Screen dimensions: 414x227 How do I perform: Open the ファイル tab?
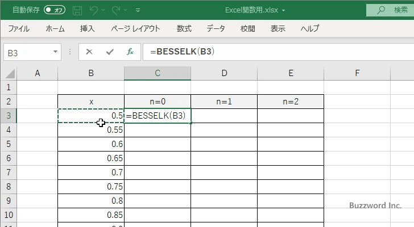[x=19, y=28]
